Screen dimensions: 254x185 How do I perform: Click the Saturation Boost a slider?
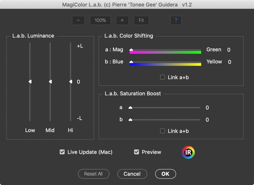coord(165,108)
